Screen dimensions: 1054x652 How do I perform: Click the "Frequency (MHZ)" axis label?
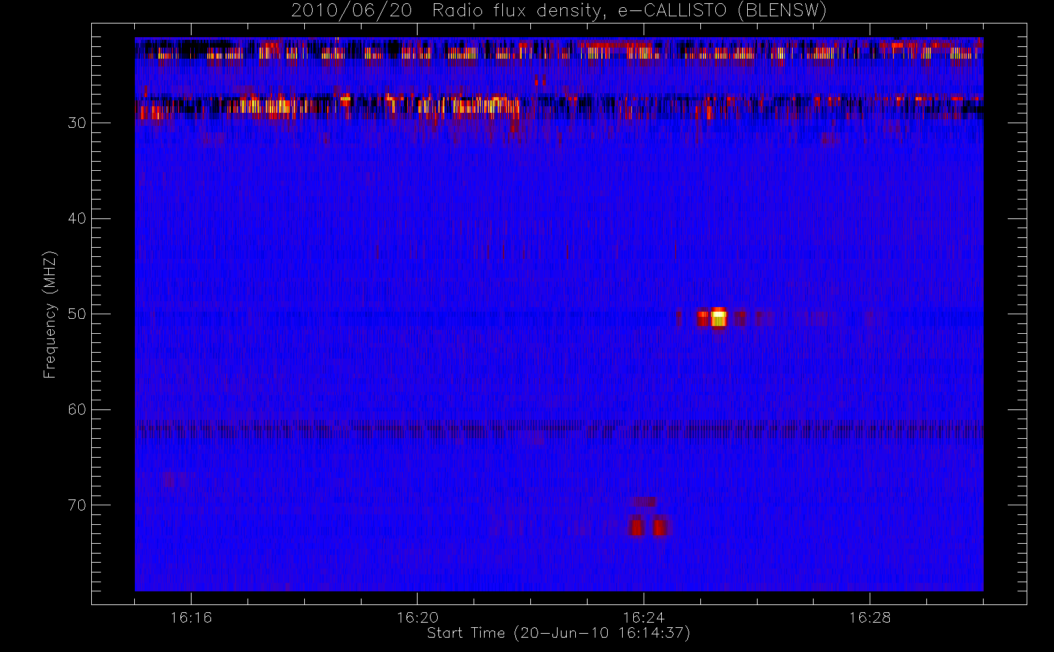[50, 314]
